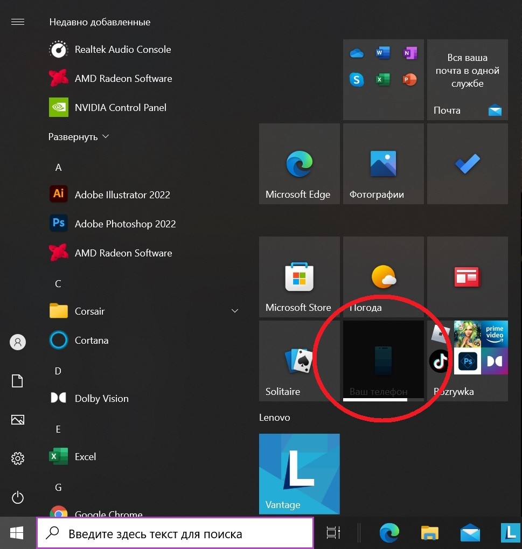Click the Windows Start button

17,533
